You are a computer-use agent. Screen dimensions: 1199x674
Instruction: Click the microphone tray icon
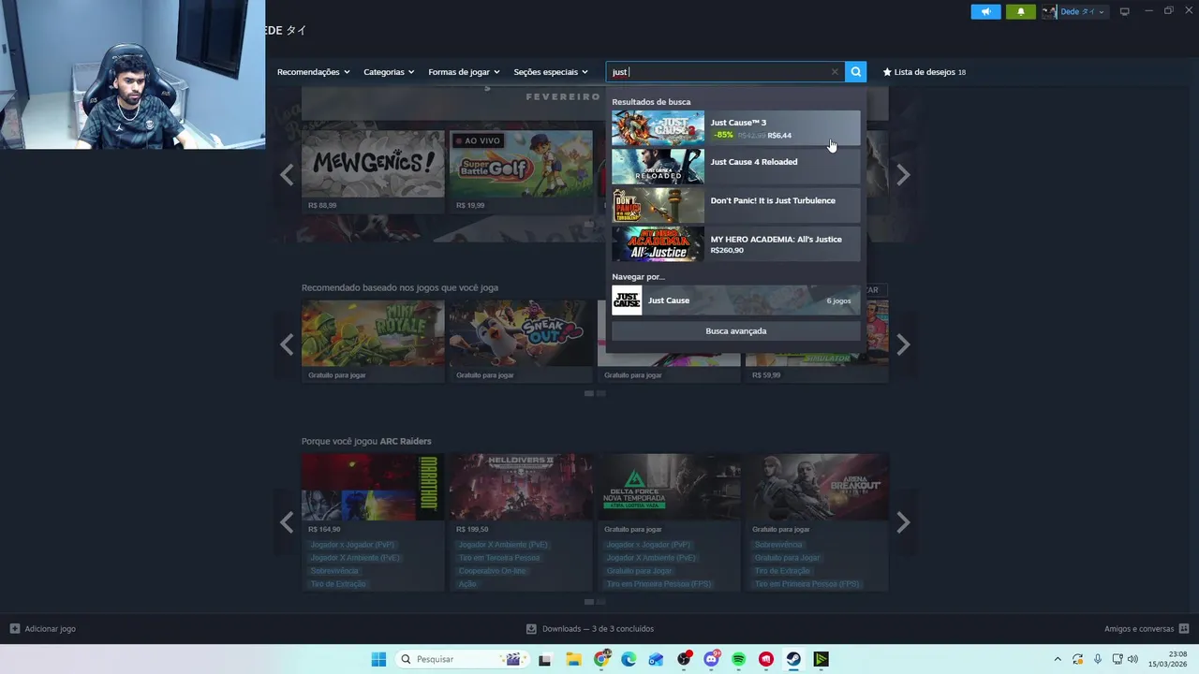[x=1098, y=659]
